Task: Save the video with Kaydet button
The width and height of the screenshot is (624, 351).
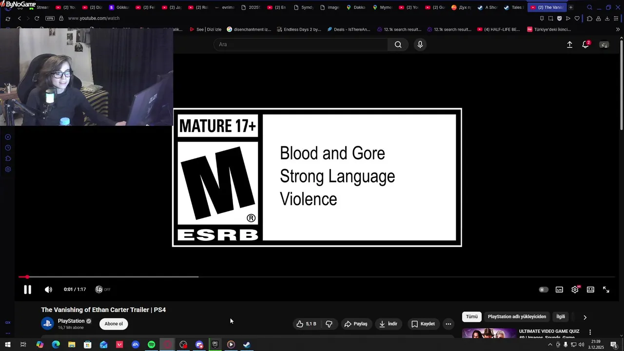Action: point(423,324)
